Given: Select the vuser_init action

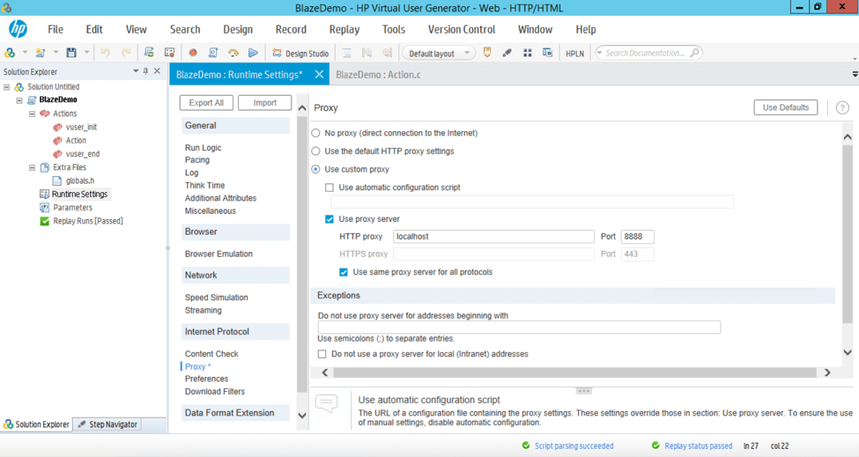Looking at the screenshot, I should click(81, 127).
